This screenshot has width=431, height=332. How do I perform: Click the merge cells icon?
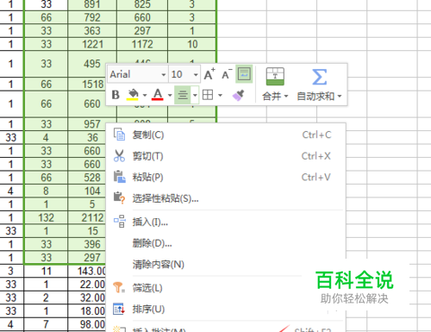pos(275,77)
